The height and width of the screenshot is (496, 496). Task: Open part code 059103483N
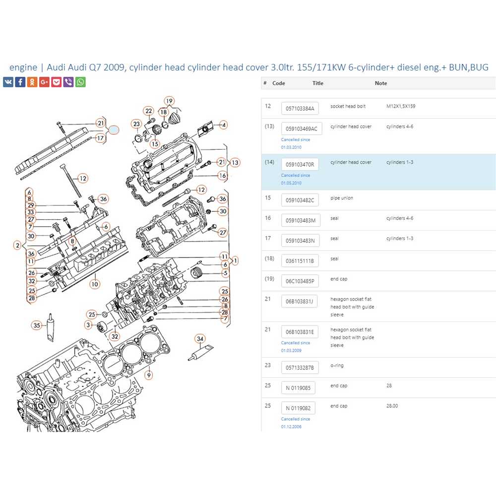click(x=300, y=241)
